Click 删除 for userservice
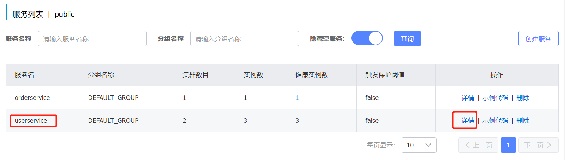Viewport: 565px width, 160px height. tap(523, 121)
